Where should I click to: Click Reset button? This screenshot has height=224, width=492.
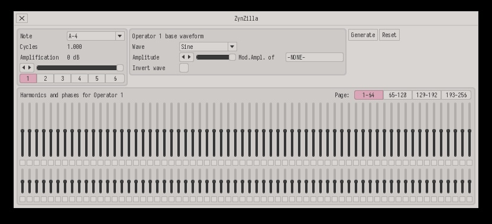pos(389,35)
